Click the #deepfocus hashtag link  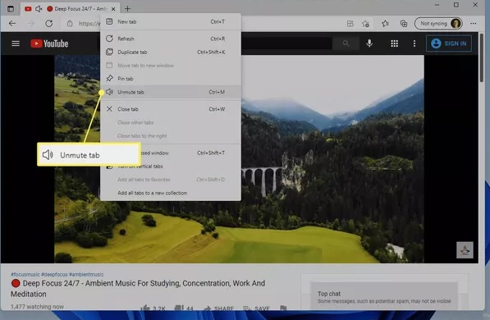click(x=54, y=274)
